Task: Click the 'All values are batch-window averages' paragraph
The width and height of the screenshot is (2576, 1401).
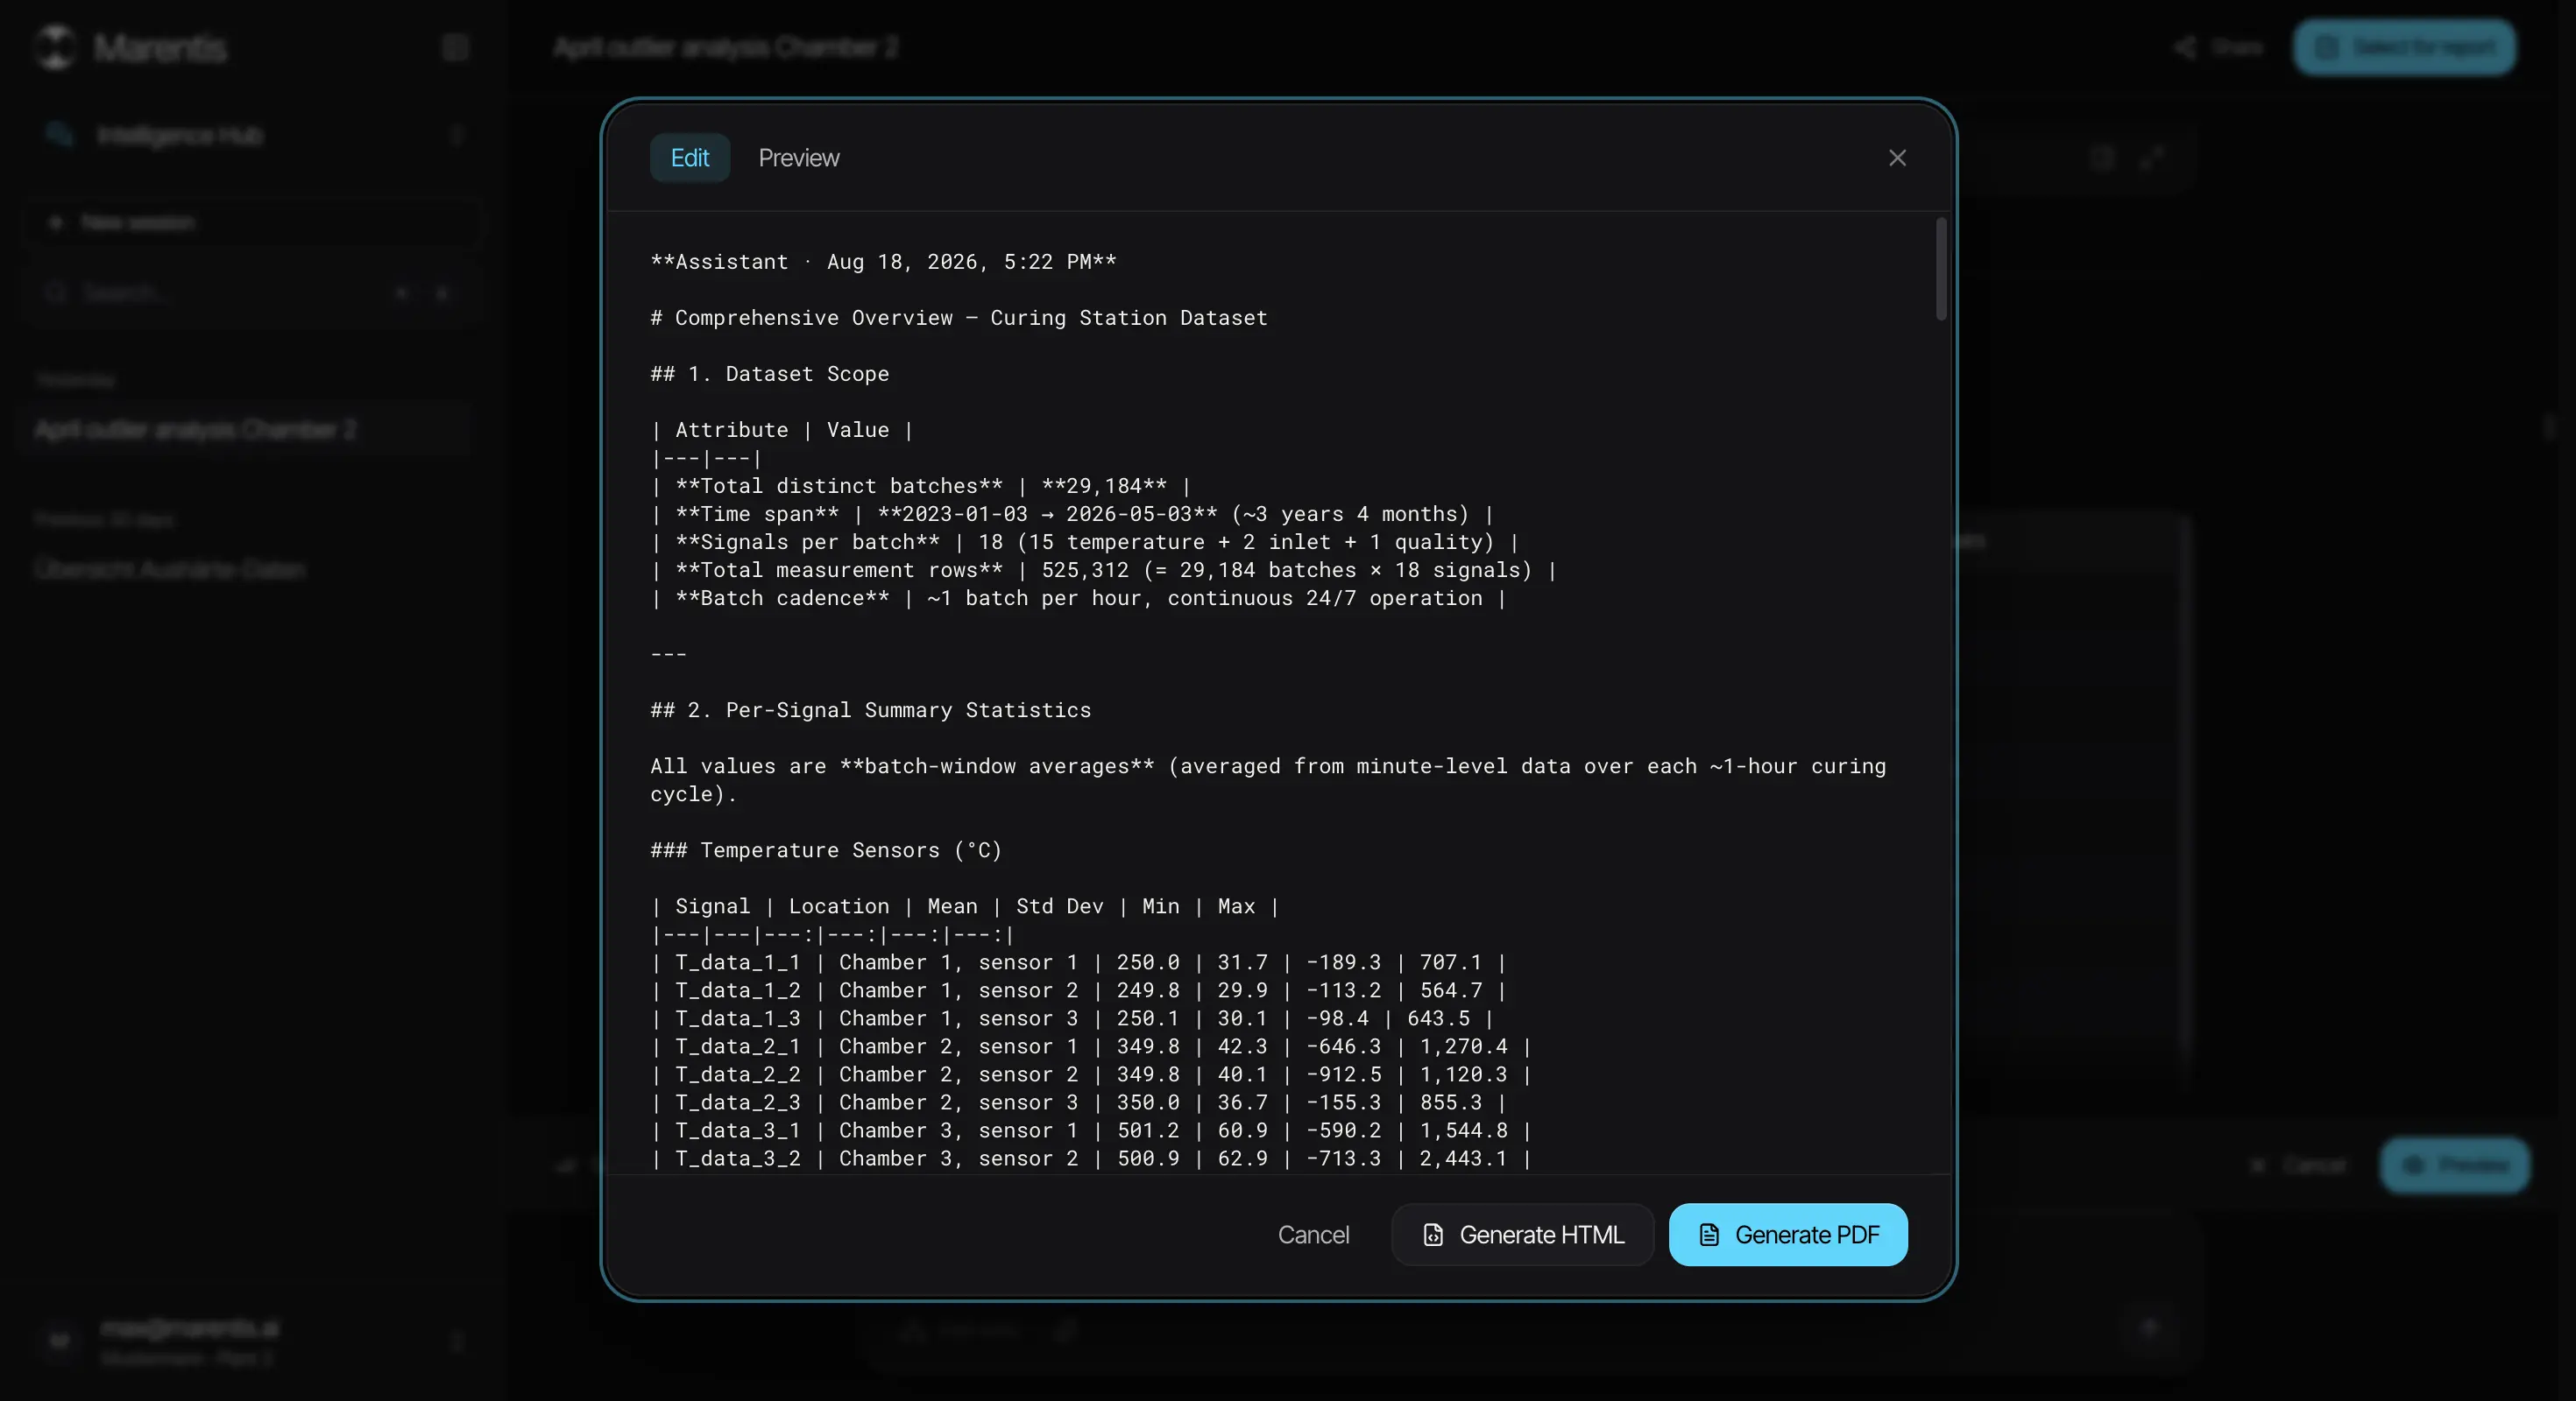Action: [x=1268, y=779]
